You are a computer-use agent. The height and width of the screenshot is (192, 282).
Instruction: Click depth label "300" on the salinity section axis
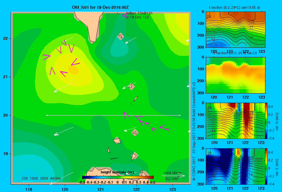tap(201, 93)
